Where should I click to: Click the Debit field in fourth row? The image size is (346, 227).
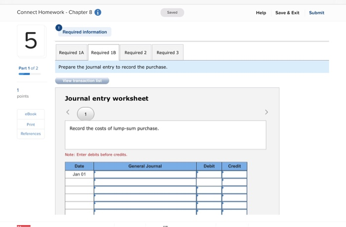tap(209, 197)
